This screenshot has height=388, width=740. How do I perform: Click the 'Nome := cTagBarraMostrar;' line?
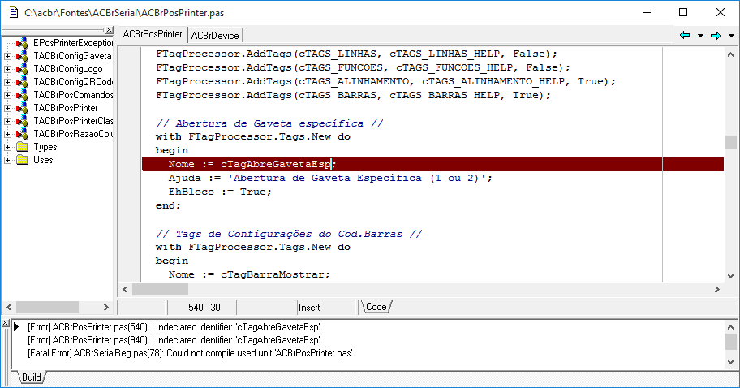click(x=249, y=274)
